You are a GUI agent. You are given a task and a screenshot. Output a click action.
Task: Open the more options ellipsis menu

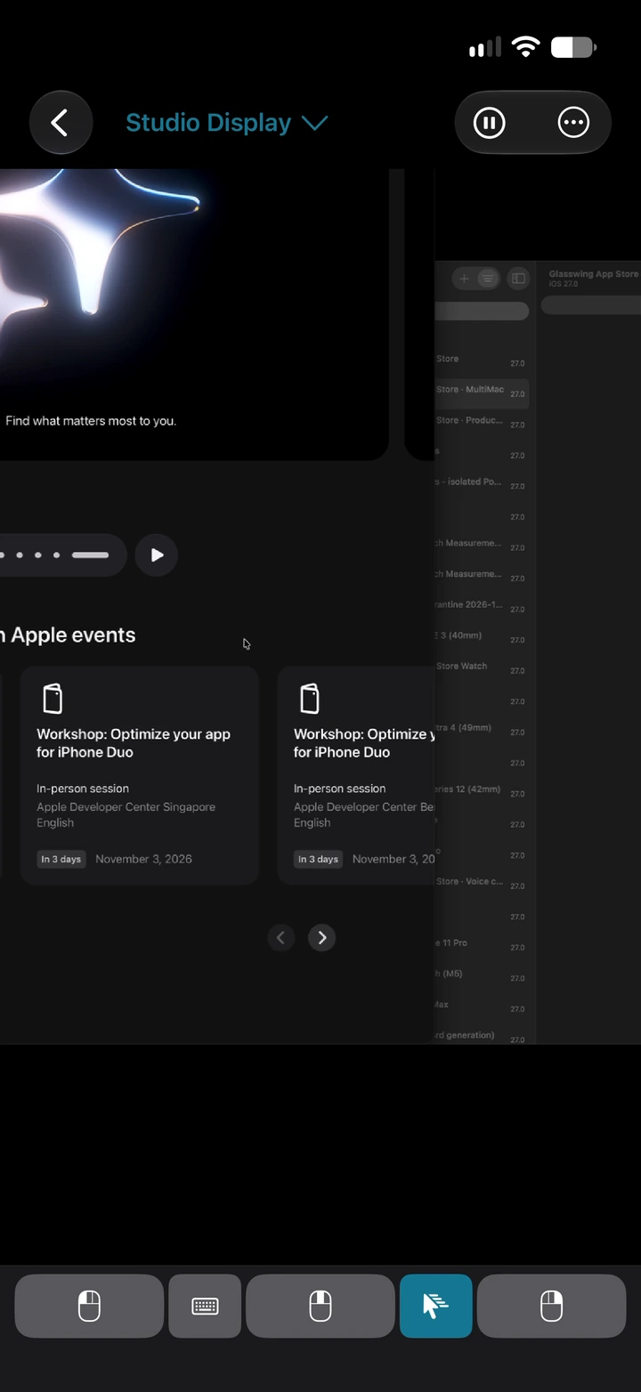(x=573, y=123)
